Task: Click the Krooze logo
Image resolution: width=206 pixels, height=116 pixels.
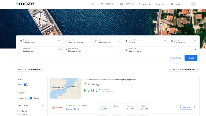Action: (x=25, y=4)
